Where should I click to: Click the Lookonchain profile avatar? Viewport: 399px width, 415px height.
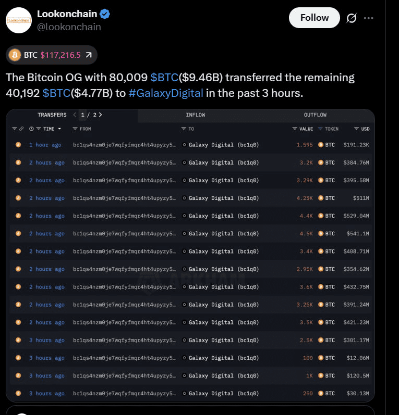click(18, 20)
